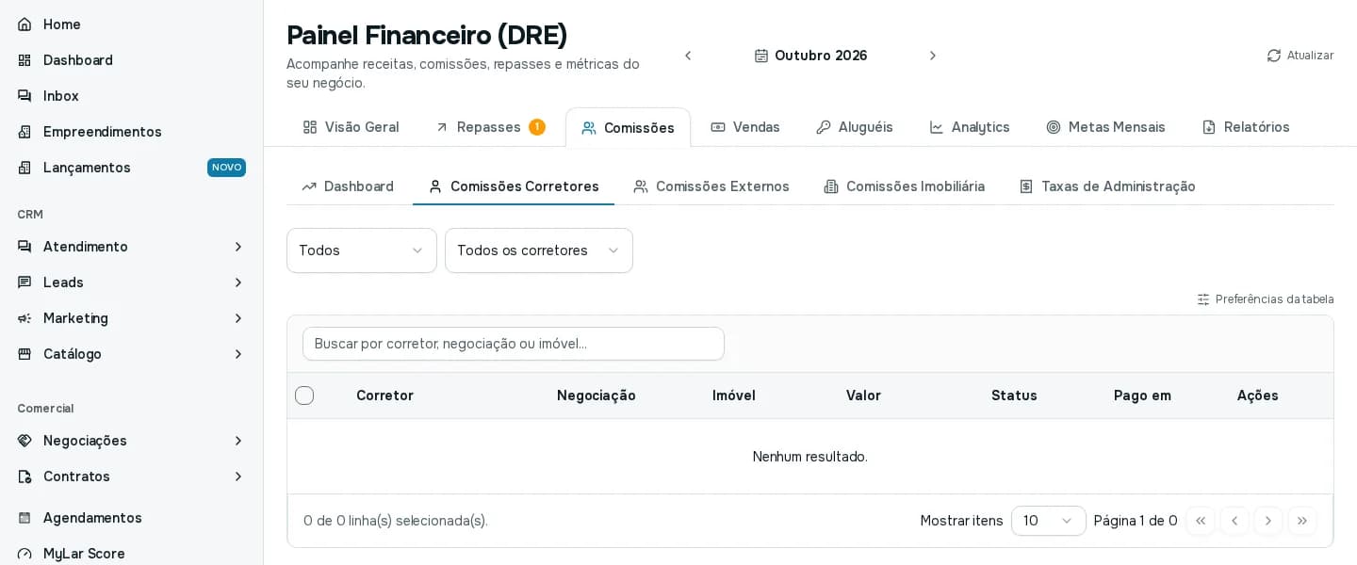Click the MyLar Score gauge icon
This screenshot has width=1357, height=565.
click(x=25, y=554)
